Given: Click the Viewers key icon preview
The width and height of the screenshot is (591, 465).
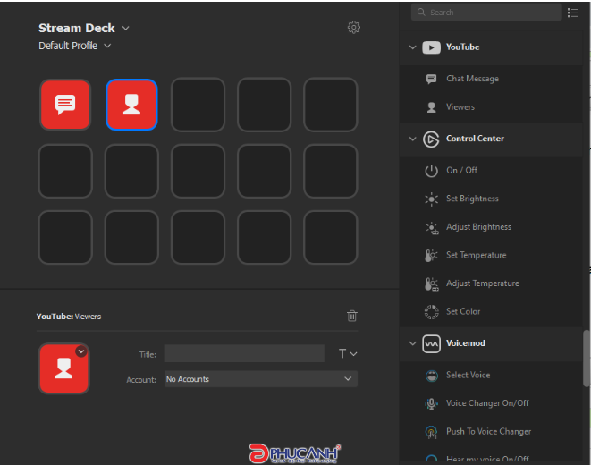Looking at the screenshot, I should coord(63,368).
